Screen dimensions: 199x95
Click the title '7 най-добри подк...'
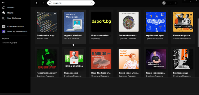click(x=47, y=35)
